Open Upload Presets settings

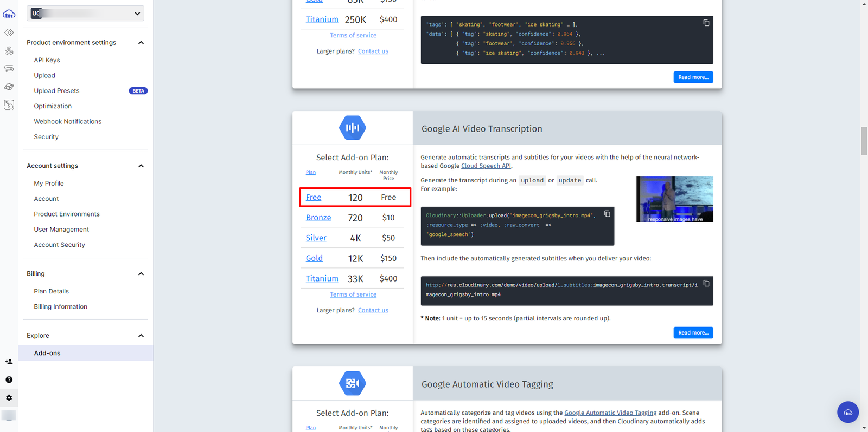tap(56, 91)
